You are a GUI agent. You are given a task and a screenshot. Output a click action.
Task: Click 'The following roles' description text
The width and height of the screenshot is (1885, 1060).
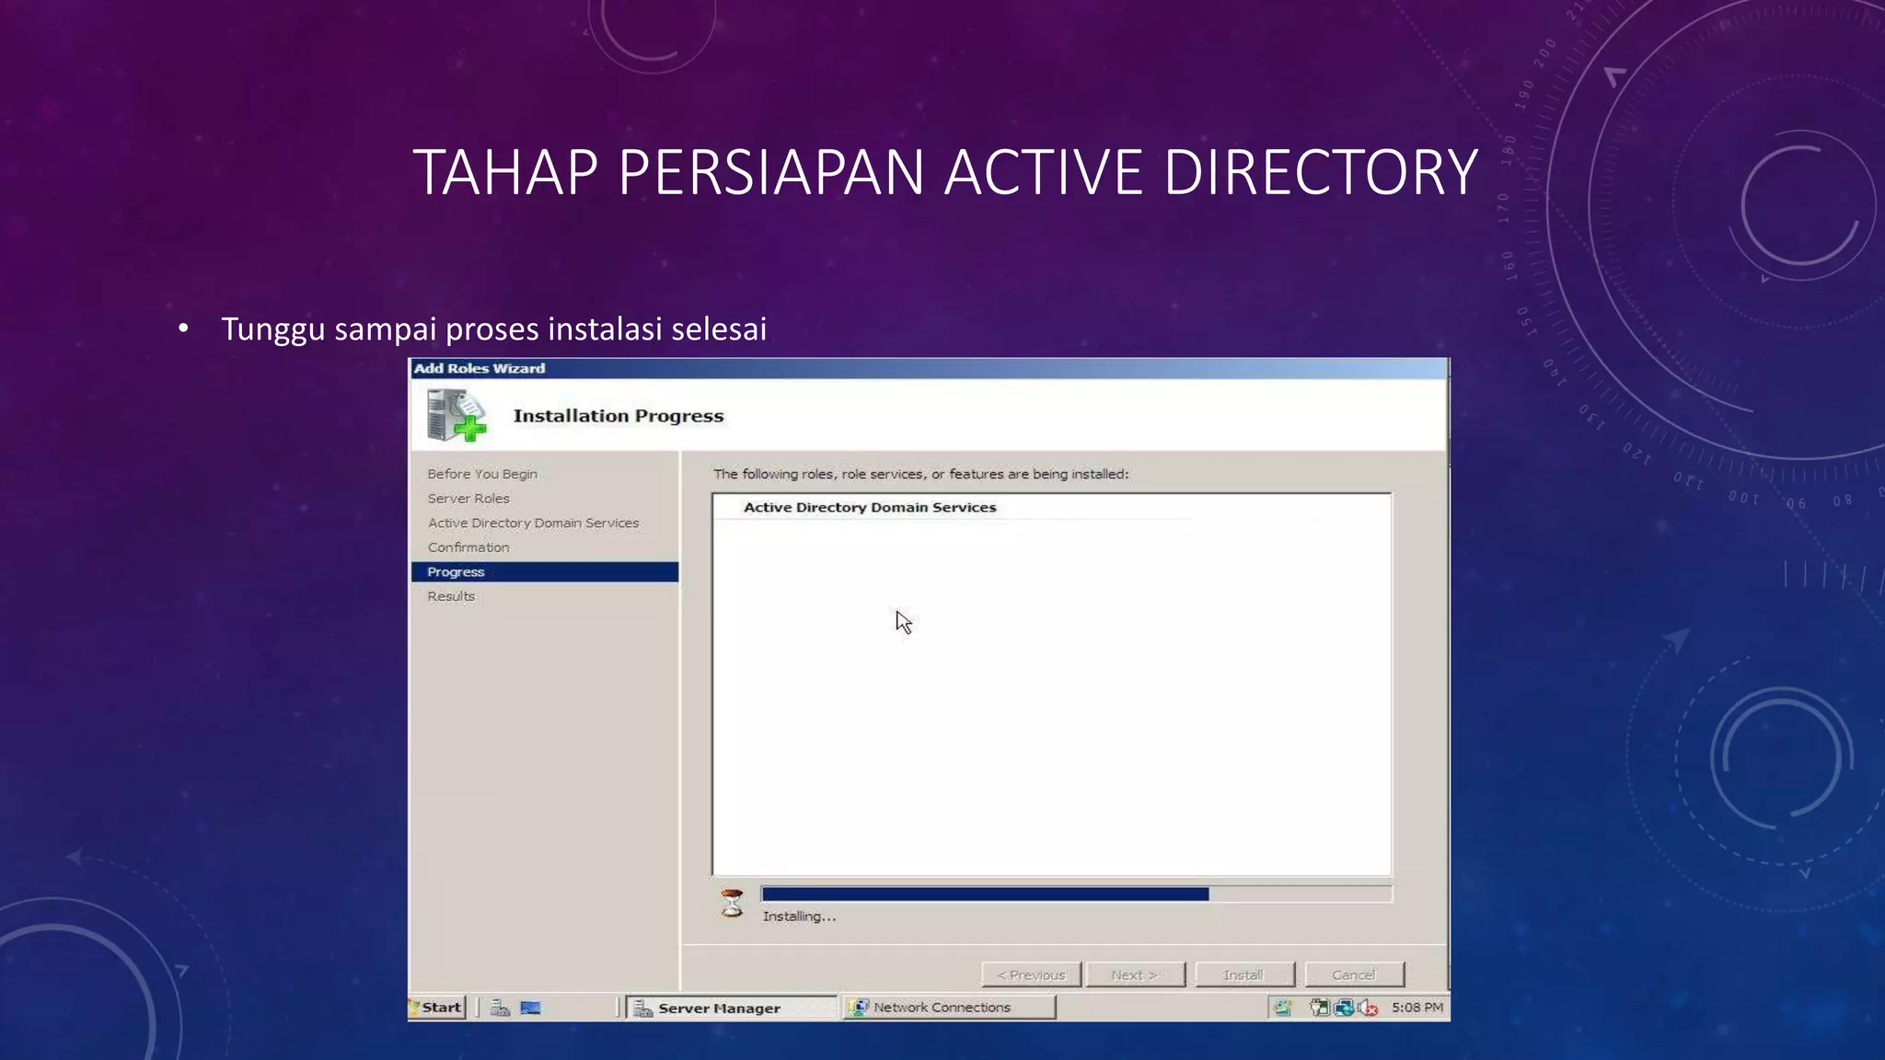pyautogui.click(x=920, y=474)
